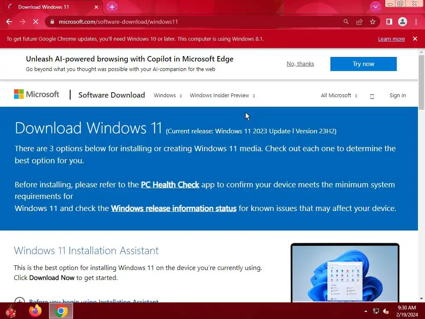Open Learn more link in warning bar
This screenshot has width=425, height=319.
pyautogui.click(x=391, y=39)
